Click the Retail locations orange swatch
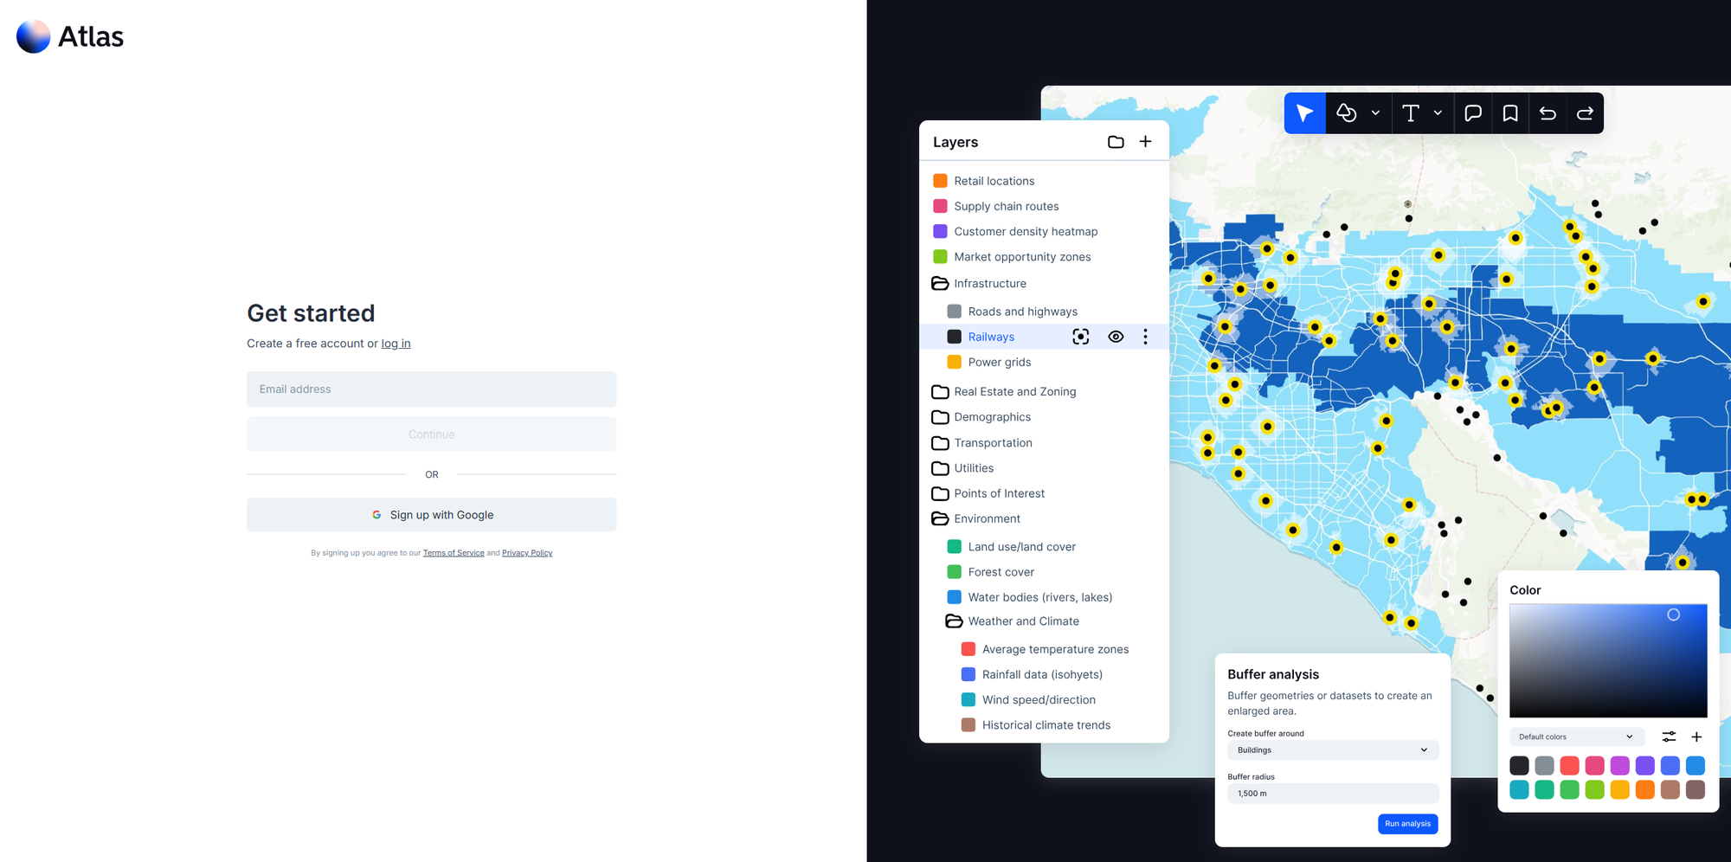This screenshot has height=862, width=1731. pos(940,181)
